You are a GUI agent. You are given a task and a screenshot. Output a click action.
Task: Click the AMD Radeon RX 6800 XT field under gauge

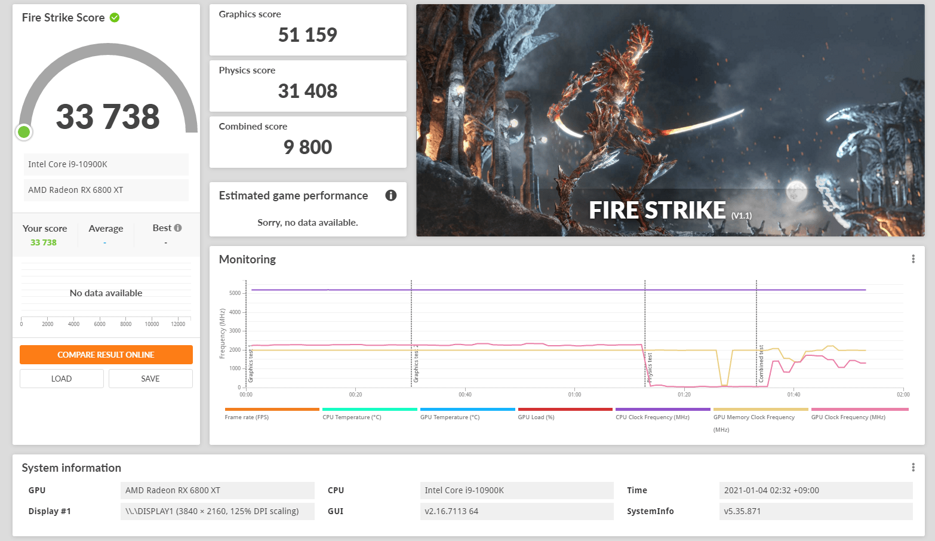pyautogui.click(x=106, y=190)
